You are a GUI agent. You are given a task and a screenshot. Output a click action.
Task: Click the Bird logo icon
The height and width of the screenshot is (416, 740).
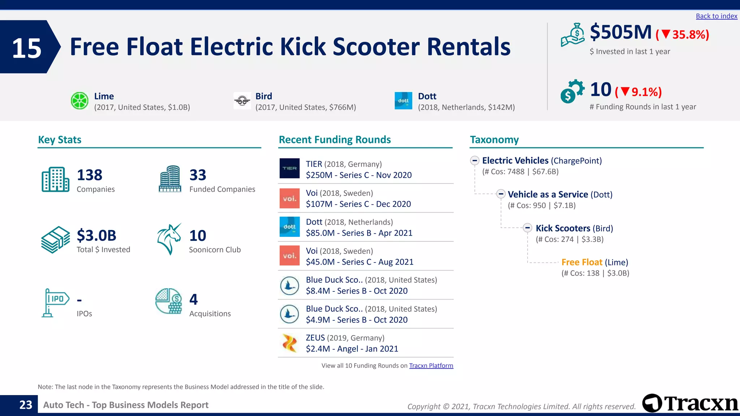pyautogui.click(x=242, y=101)
